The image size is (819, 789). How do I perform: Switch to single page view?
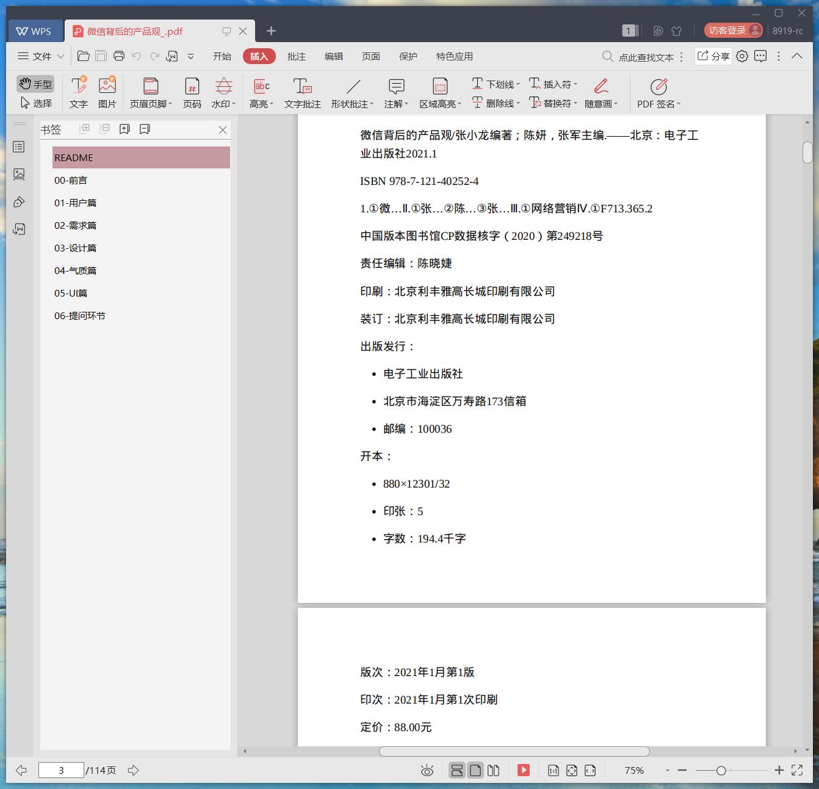click(x=475, y=770)
